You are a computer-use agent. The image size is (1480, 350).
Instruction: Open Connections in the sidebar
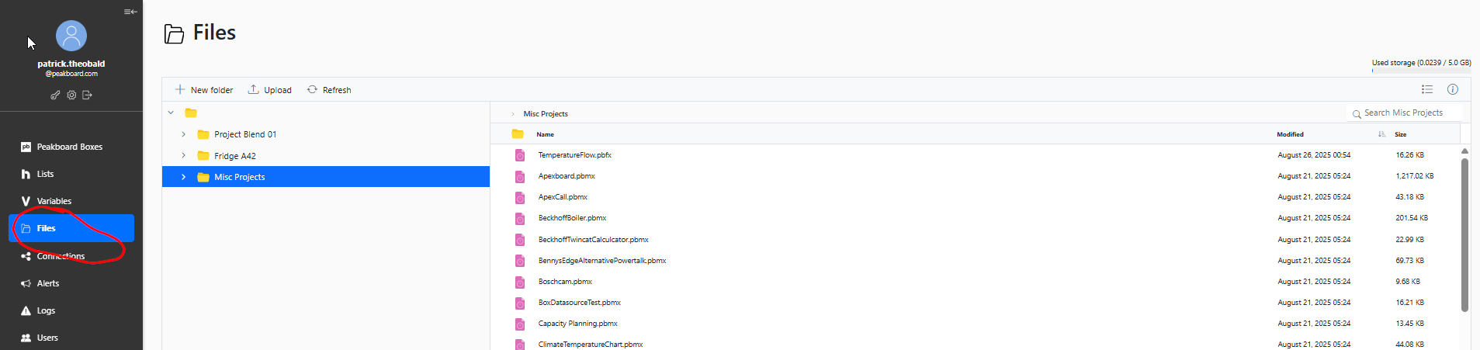71,256
